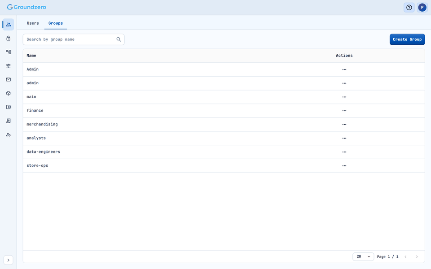Expand the sidebar with chevron button
This screenshot has width=431, height=269.
[8, 260]
